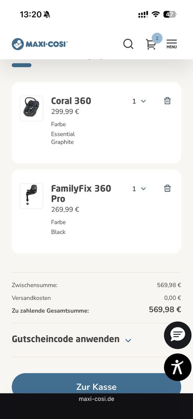Screen dimensions: 193x419
Task: Open the live chat bubble
Action: 178,335
